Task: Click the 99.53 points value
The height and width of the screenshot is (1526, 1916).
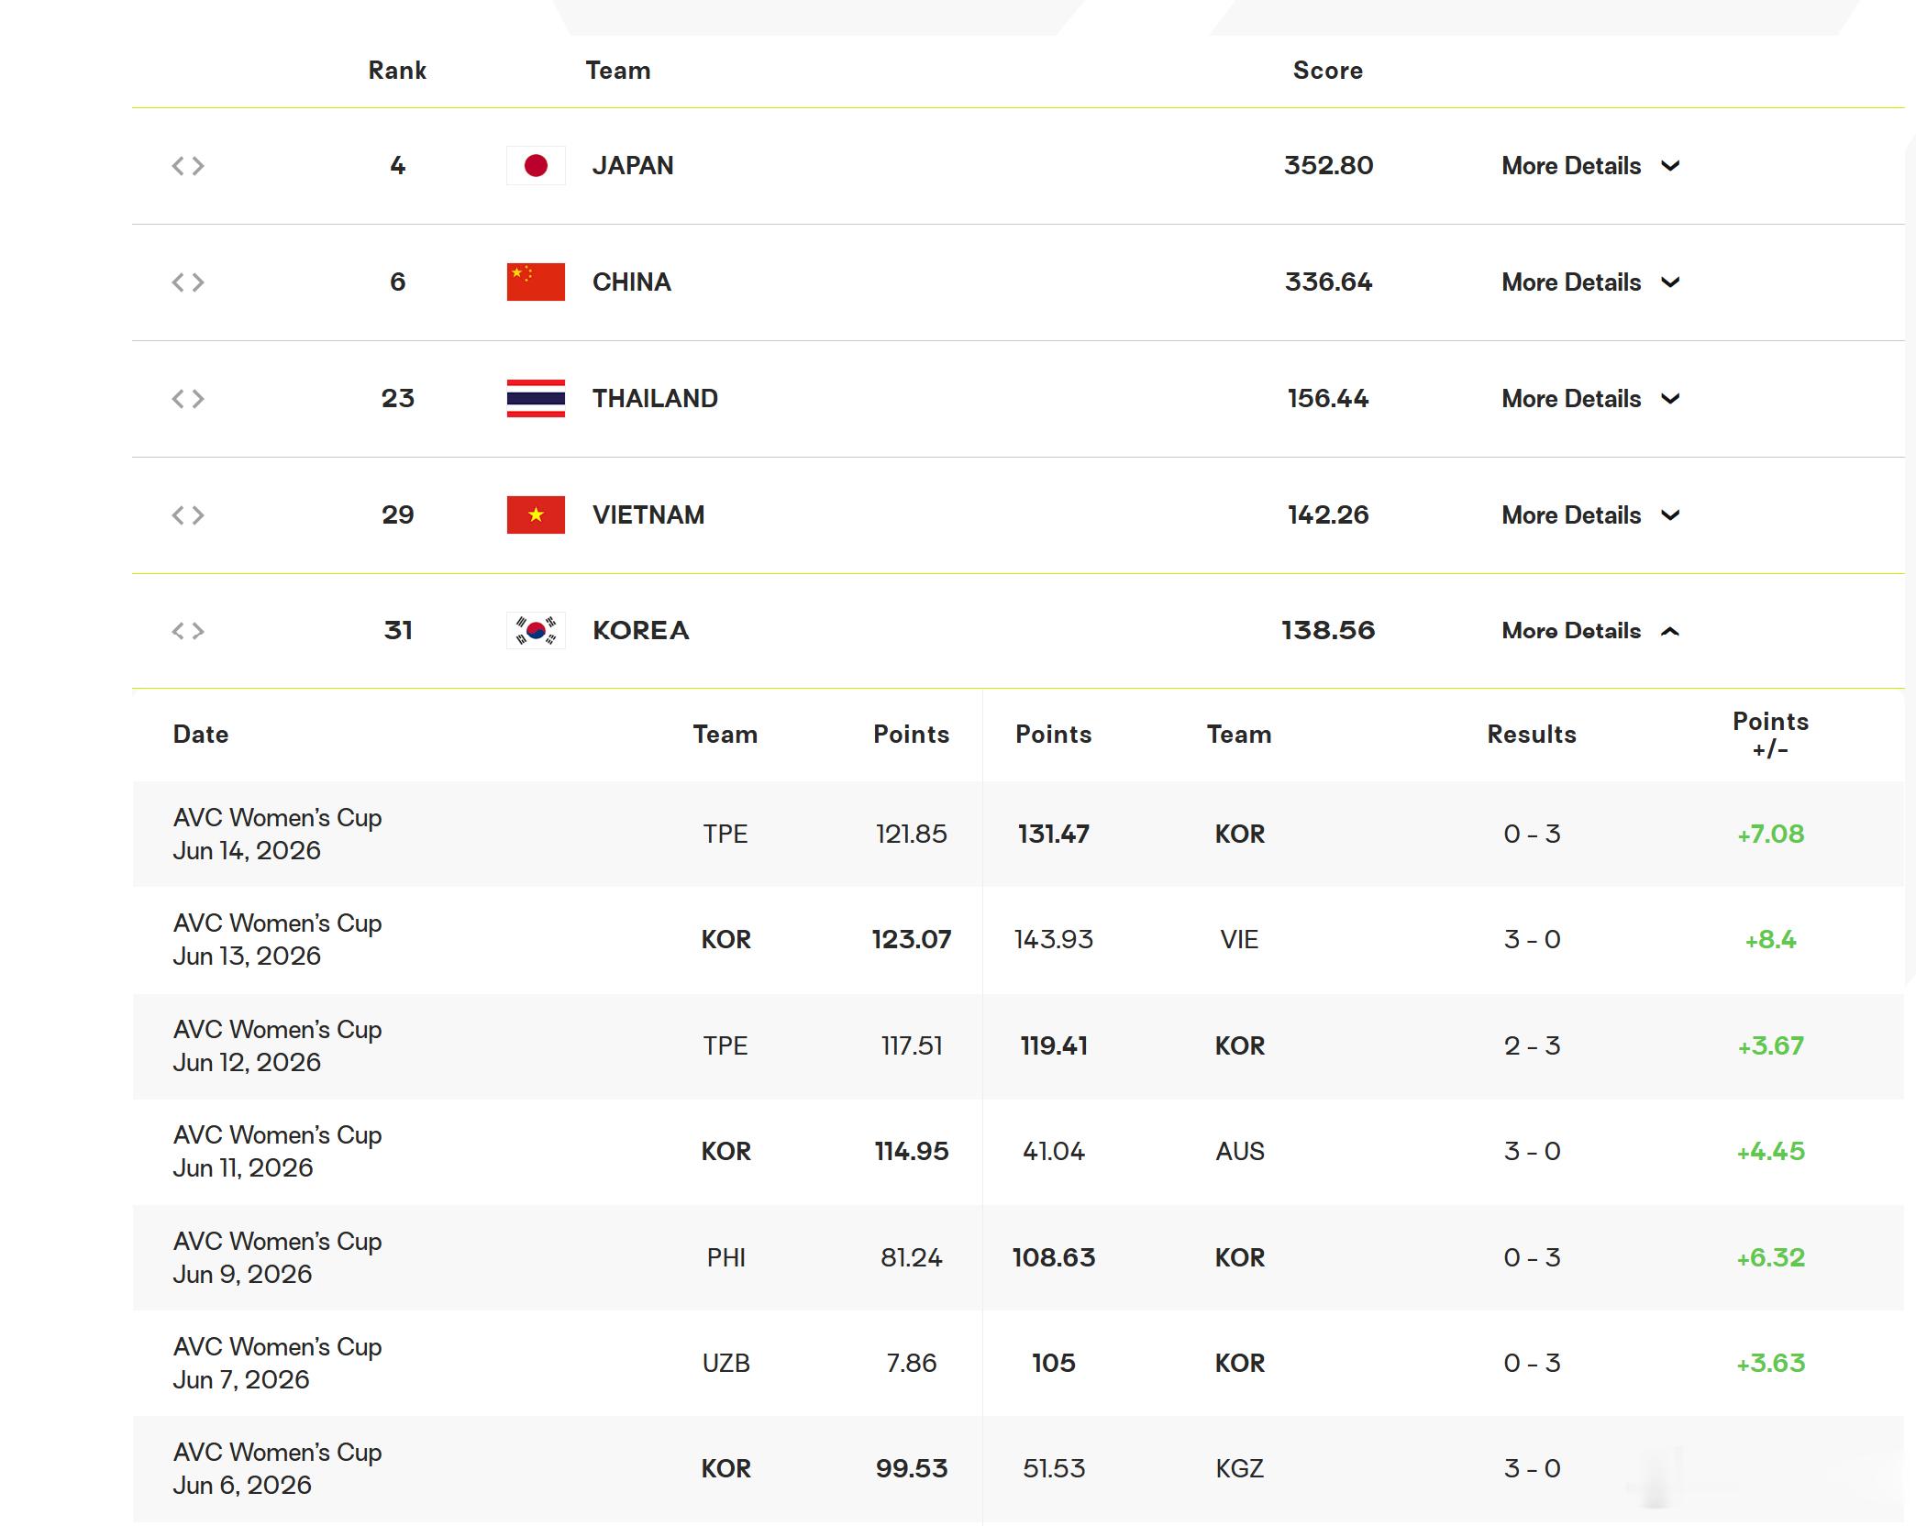Action: pyautogui.click(x=911, y=1468)
